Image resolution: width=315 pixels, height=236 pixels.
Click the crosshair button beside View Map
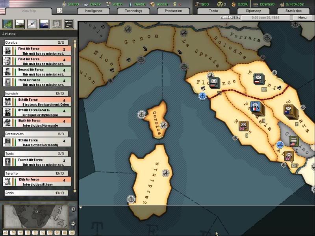[x=60, y=11]
